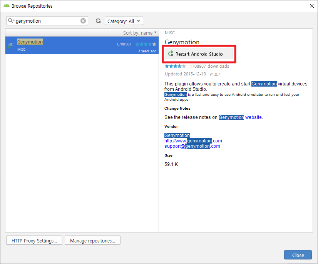Click the star rating in the list row

pyautogui.click(x=146, y=44)
